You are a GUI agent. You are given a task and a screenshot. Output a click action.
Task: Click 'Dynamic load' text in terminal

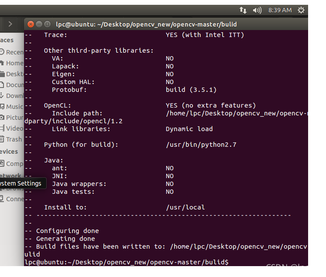tap(189, 129)
